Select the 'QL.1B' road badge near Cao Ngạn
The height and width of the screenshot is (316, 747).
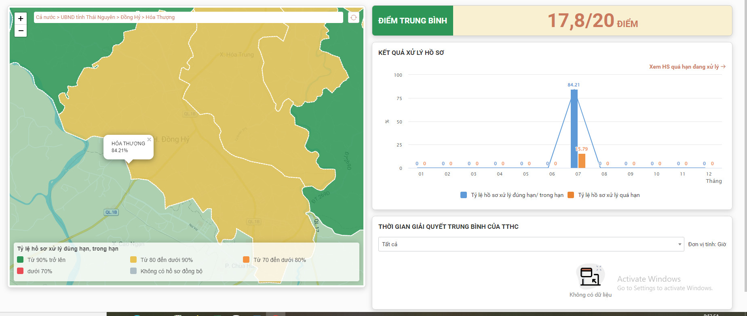(111, 212)
